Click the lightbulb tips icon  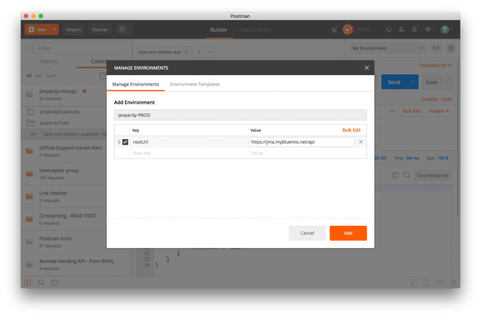pyautogui.click(x=412, y=283)
